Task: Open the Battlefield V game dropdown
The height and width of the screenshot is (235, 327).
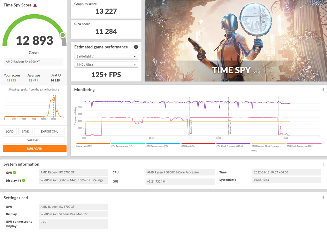Action: coord(106,56)
